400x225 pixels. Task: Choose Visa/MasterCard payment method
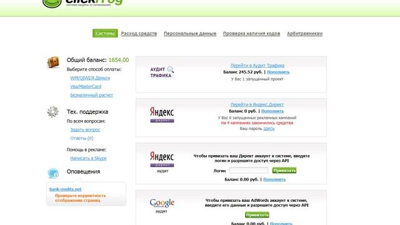coord(86,86)
